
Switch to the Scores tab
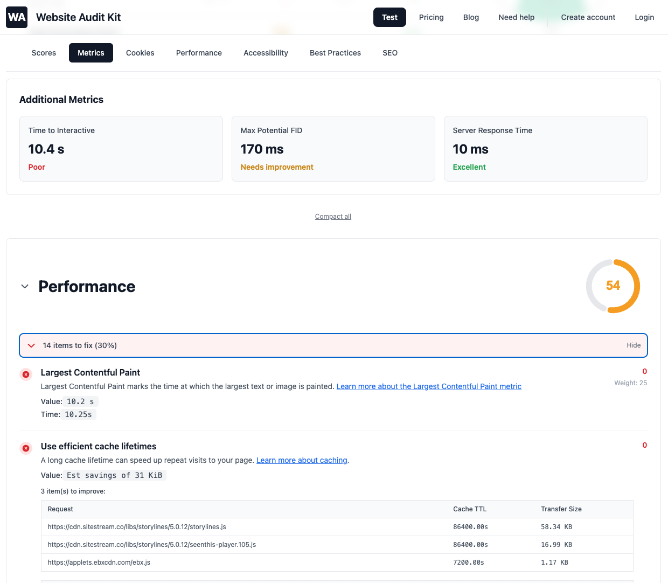(44, 53)
